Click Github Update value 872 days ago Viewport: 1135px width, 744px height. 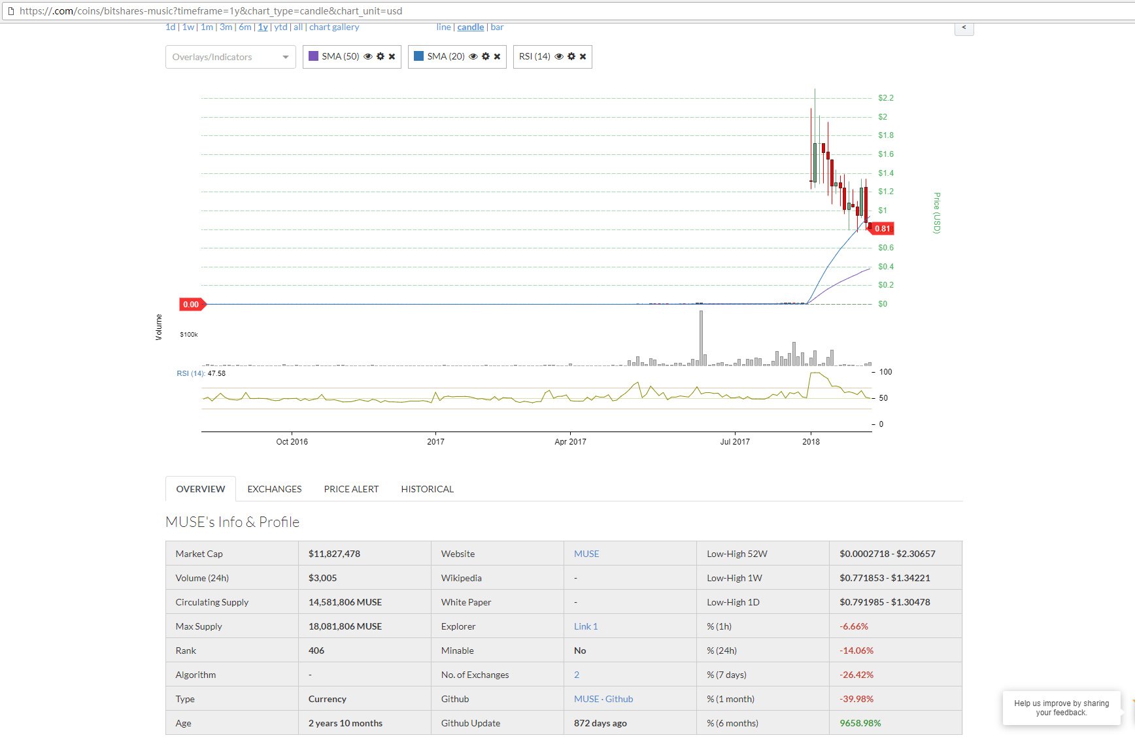pos(600,723)
